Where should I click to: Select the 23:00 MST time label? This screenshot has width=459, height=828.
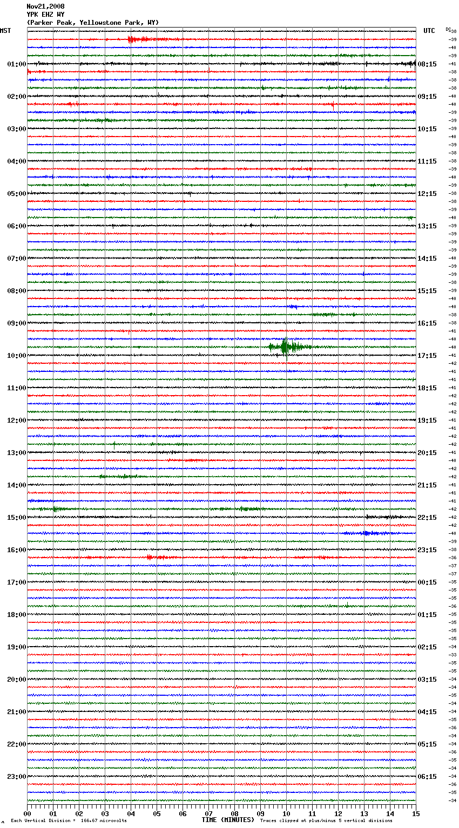pos(17,777)
